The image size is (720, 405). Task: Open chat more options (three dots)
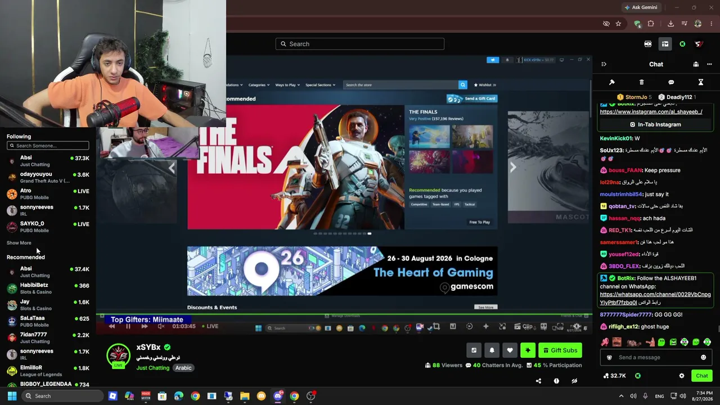tap(709, 64)
